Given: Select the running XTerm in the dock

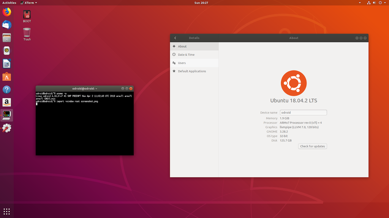Looking at the screenshot, I should pyautogui.click(x=6, y=115).
